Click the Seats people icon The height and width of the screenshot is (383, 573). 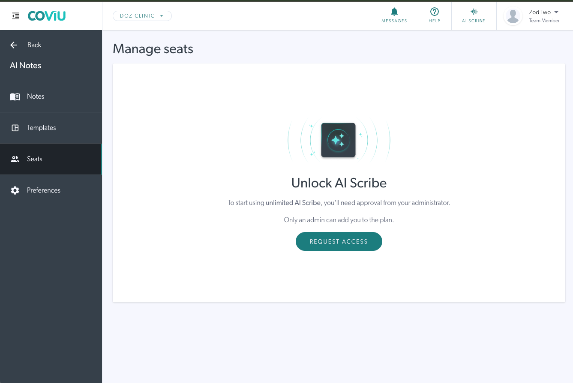pyautogui.click(x=15, y=159)
